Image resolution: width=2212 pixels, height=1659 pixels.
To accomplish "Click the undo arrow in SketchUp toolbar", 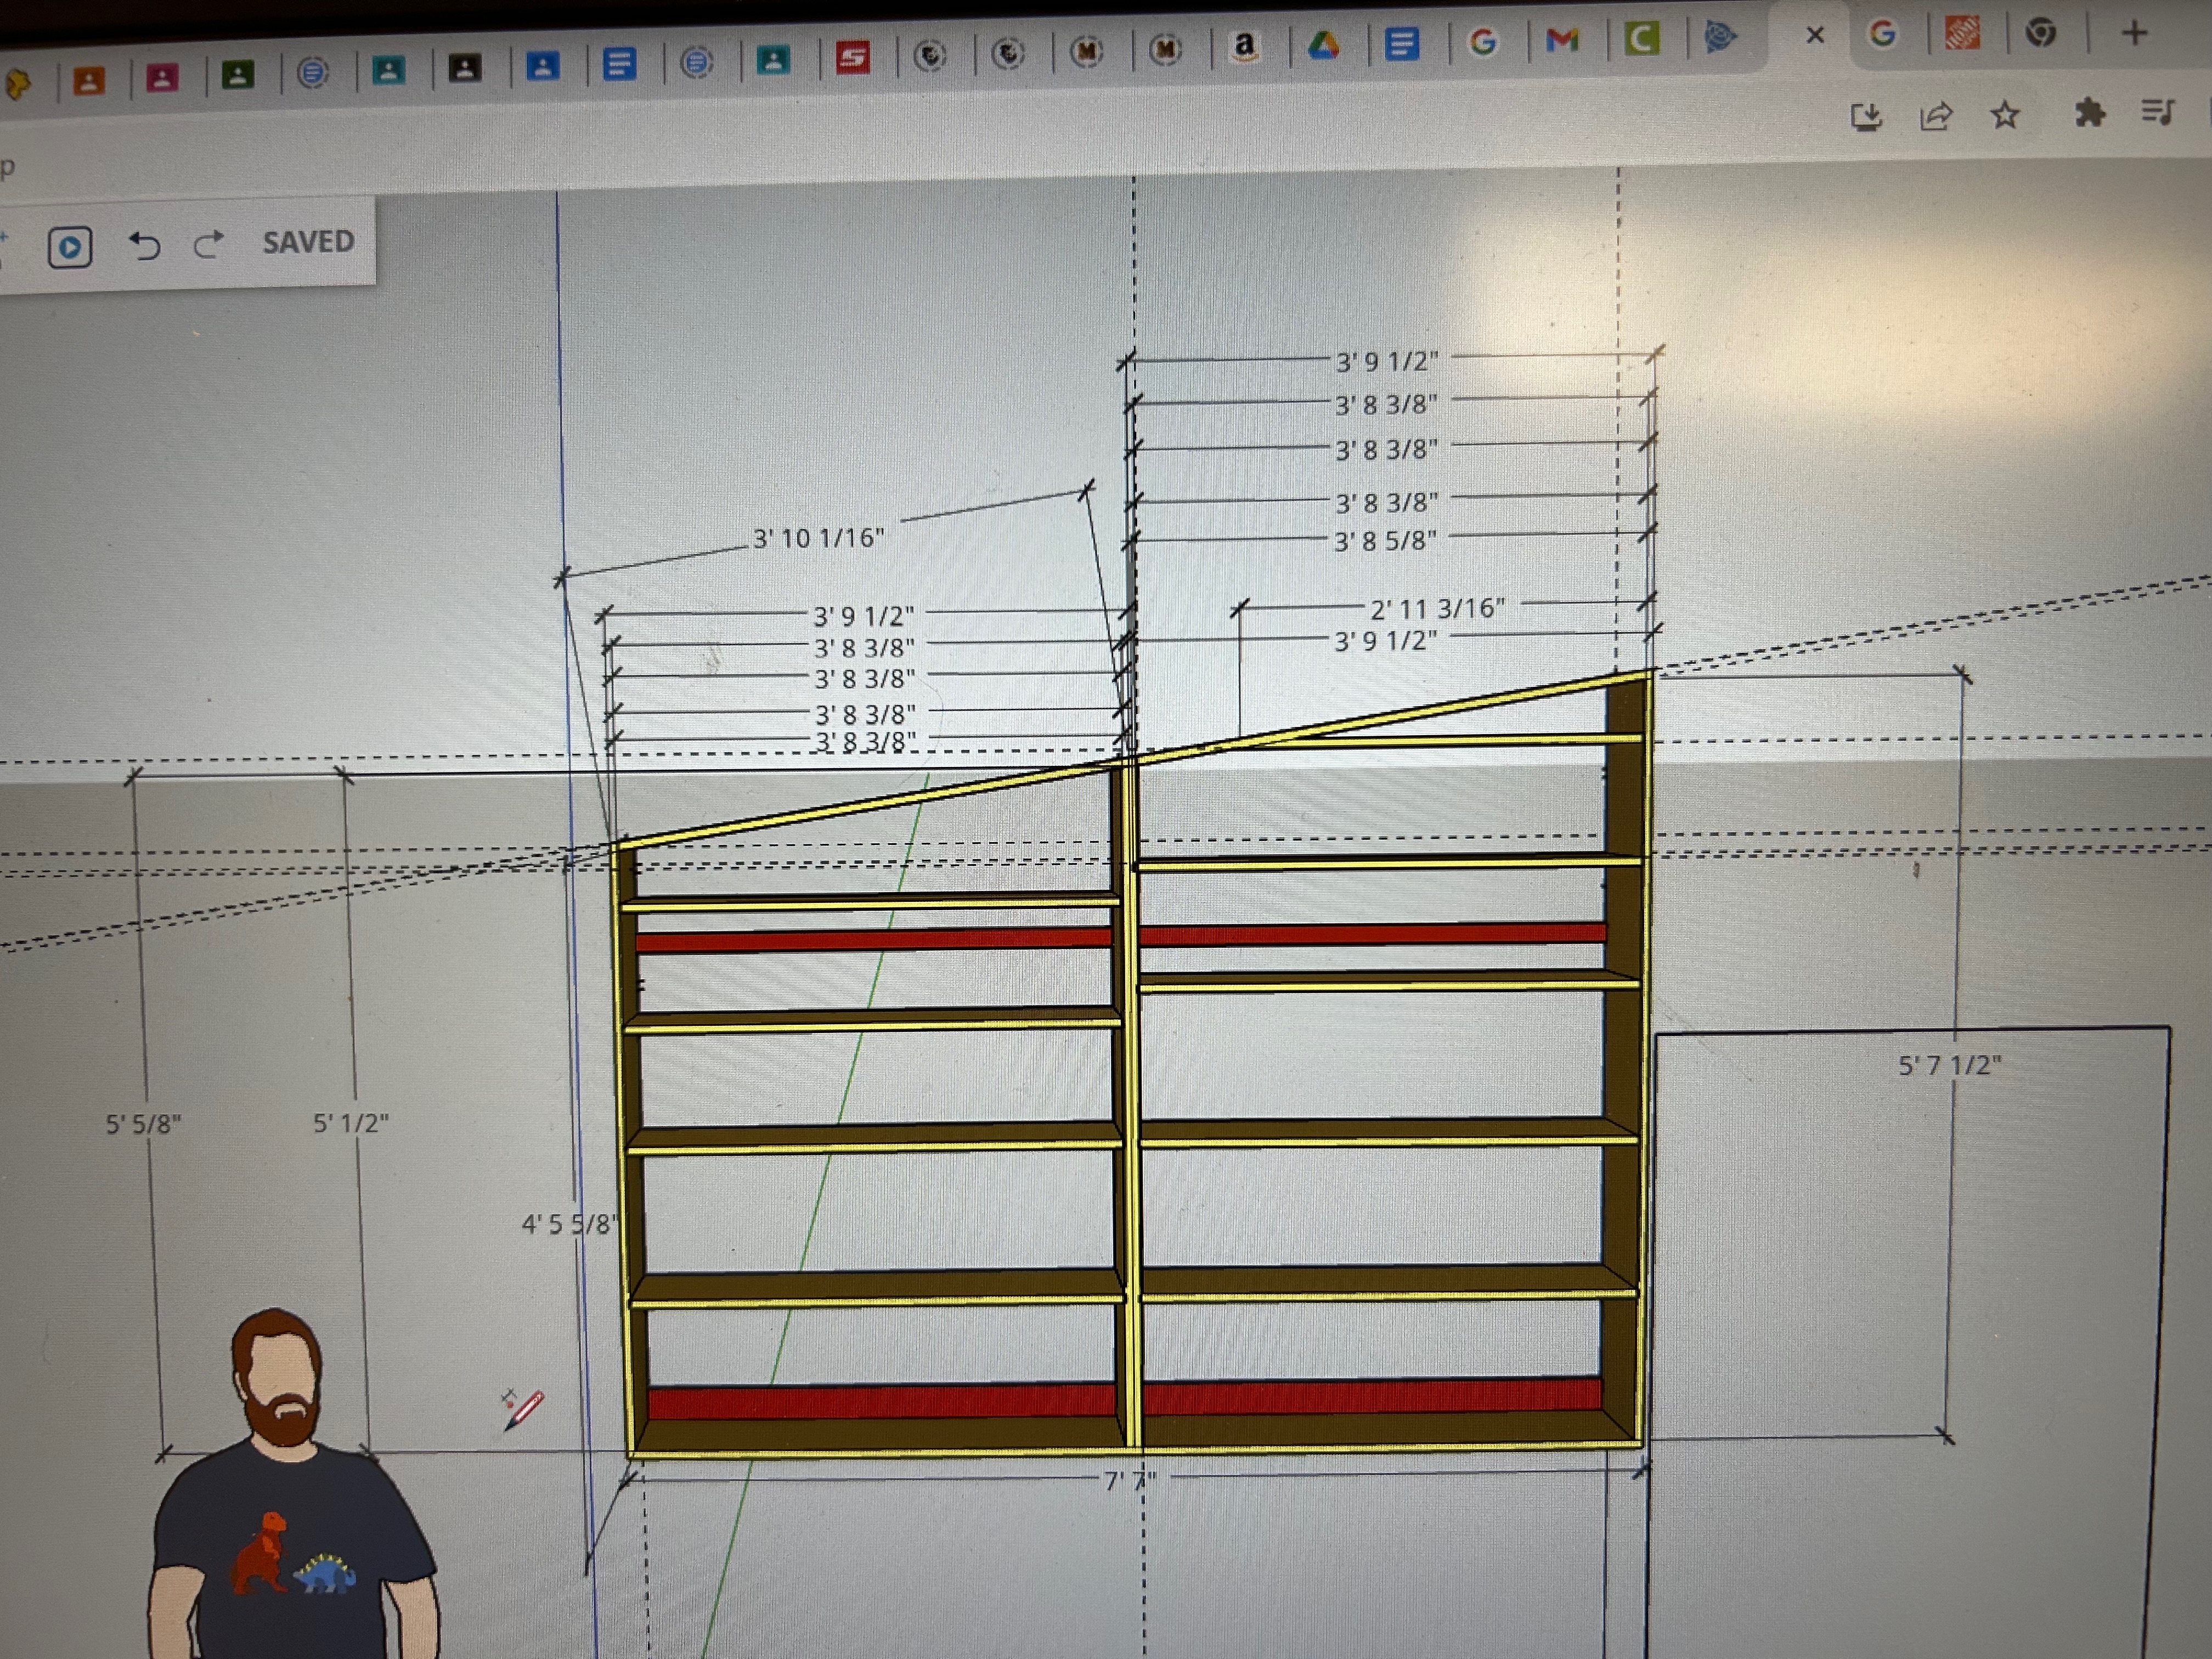I will tap(145, 245).
